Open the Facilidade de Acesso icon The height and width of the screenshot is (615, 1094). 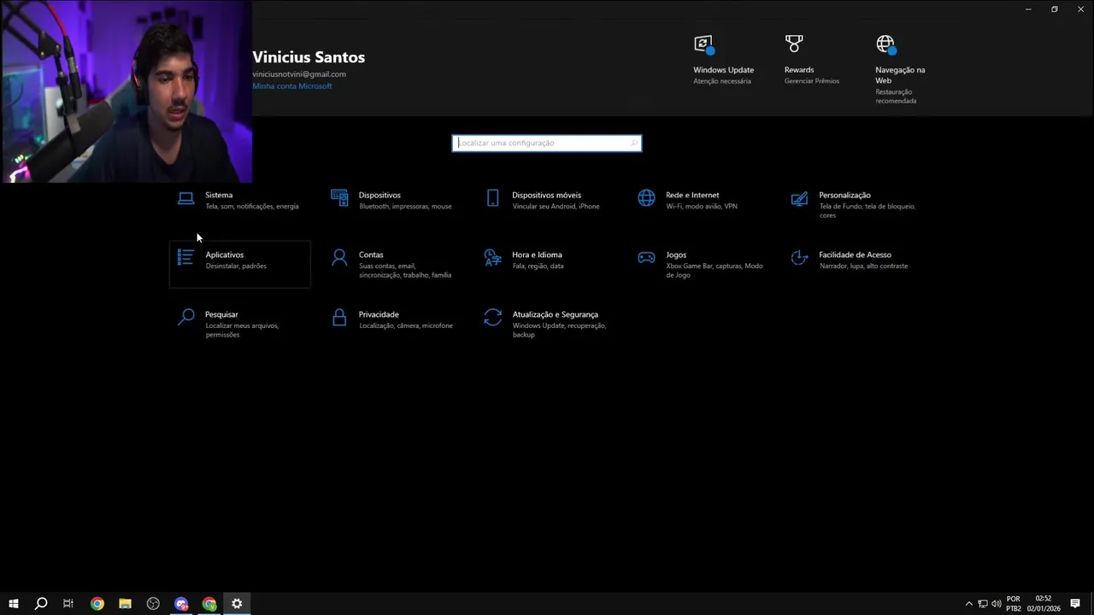(799, 257)
